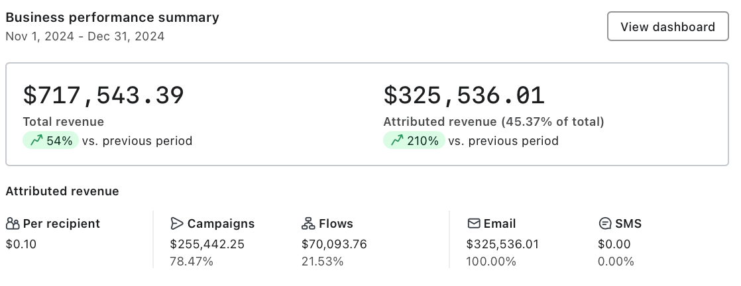
Task: Click the Attributed revenue section heading
Action: point(62,191)
